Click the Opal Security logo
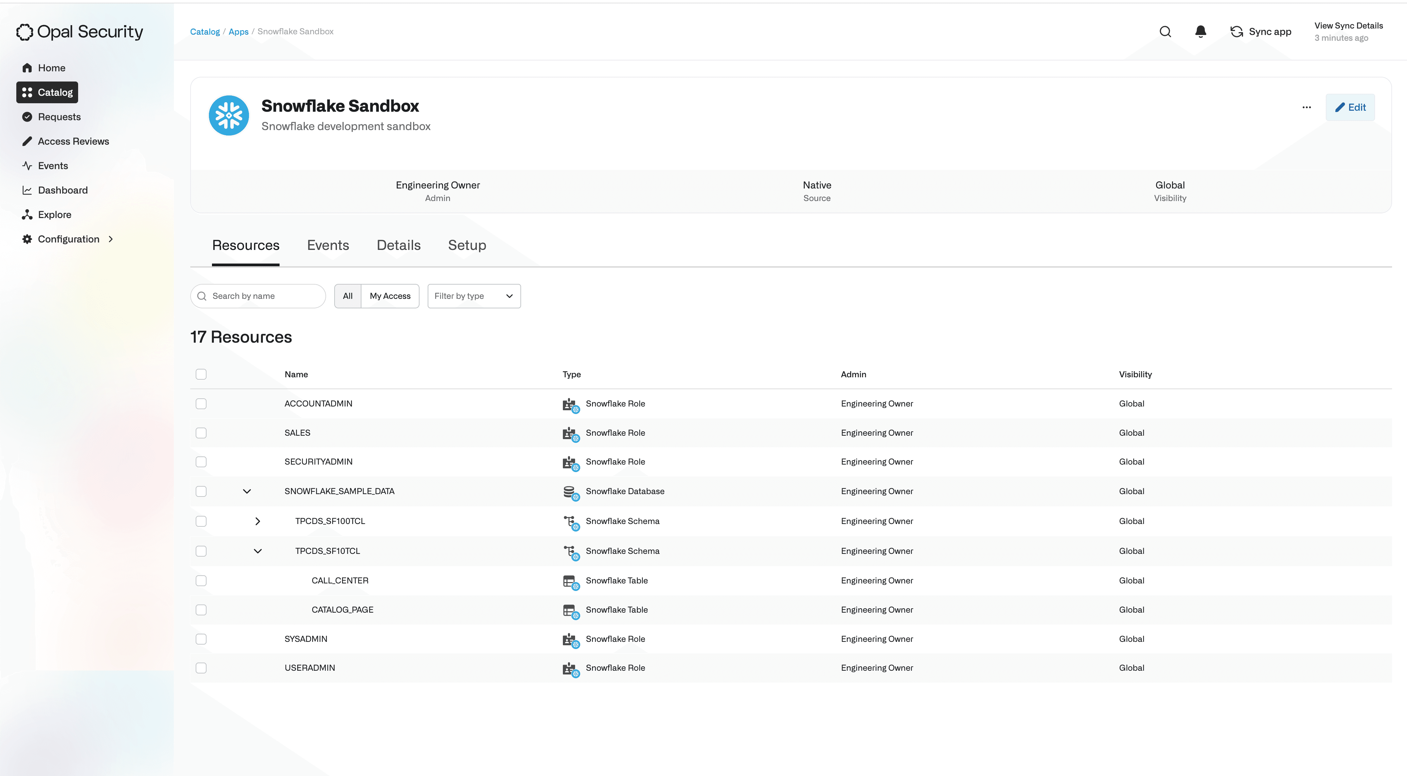Viewport: 1407px width, 776px height. [80, 32]
